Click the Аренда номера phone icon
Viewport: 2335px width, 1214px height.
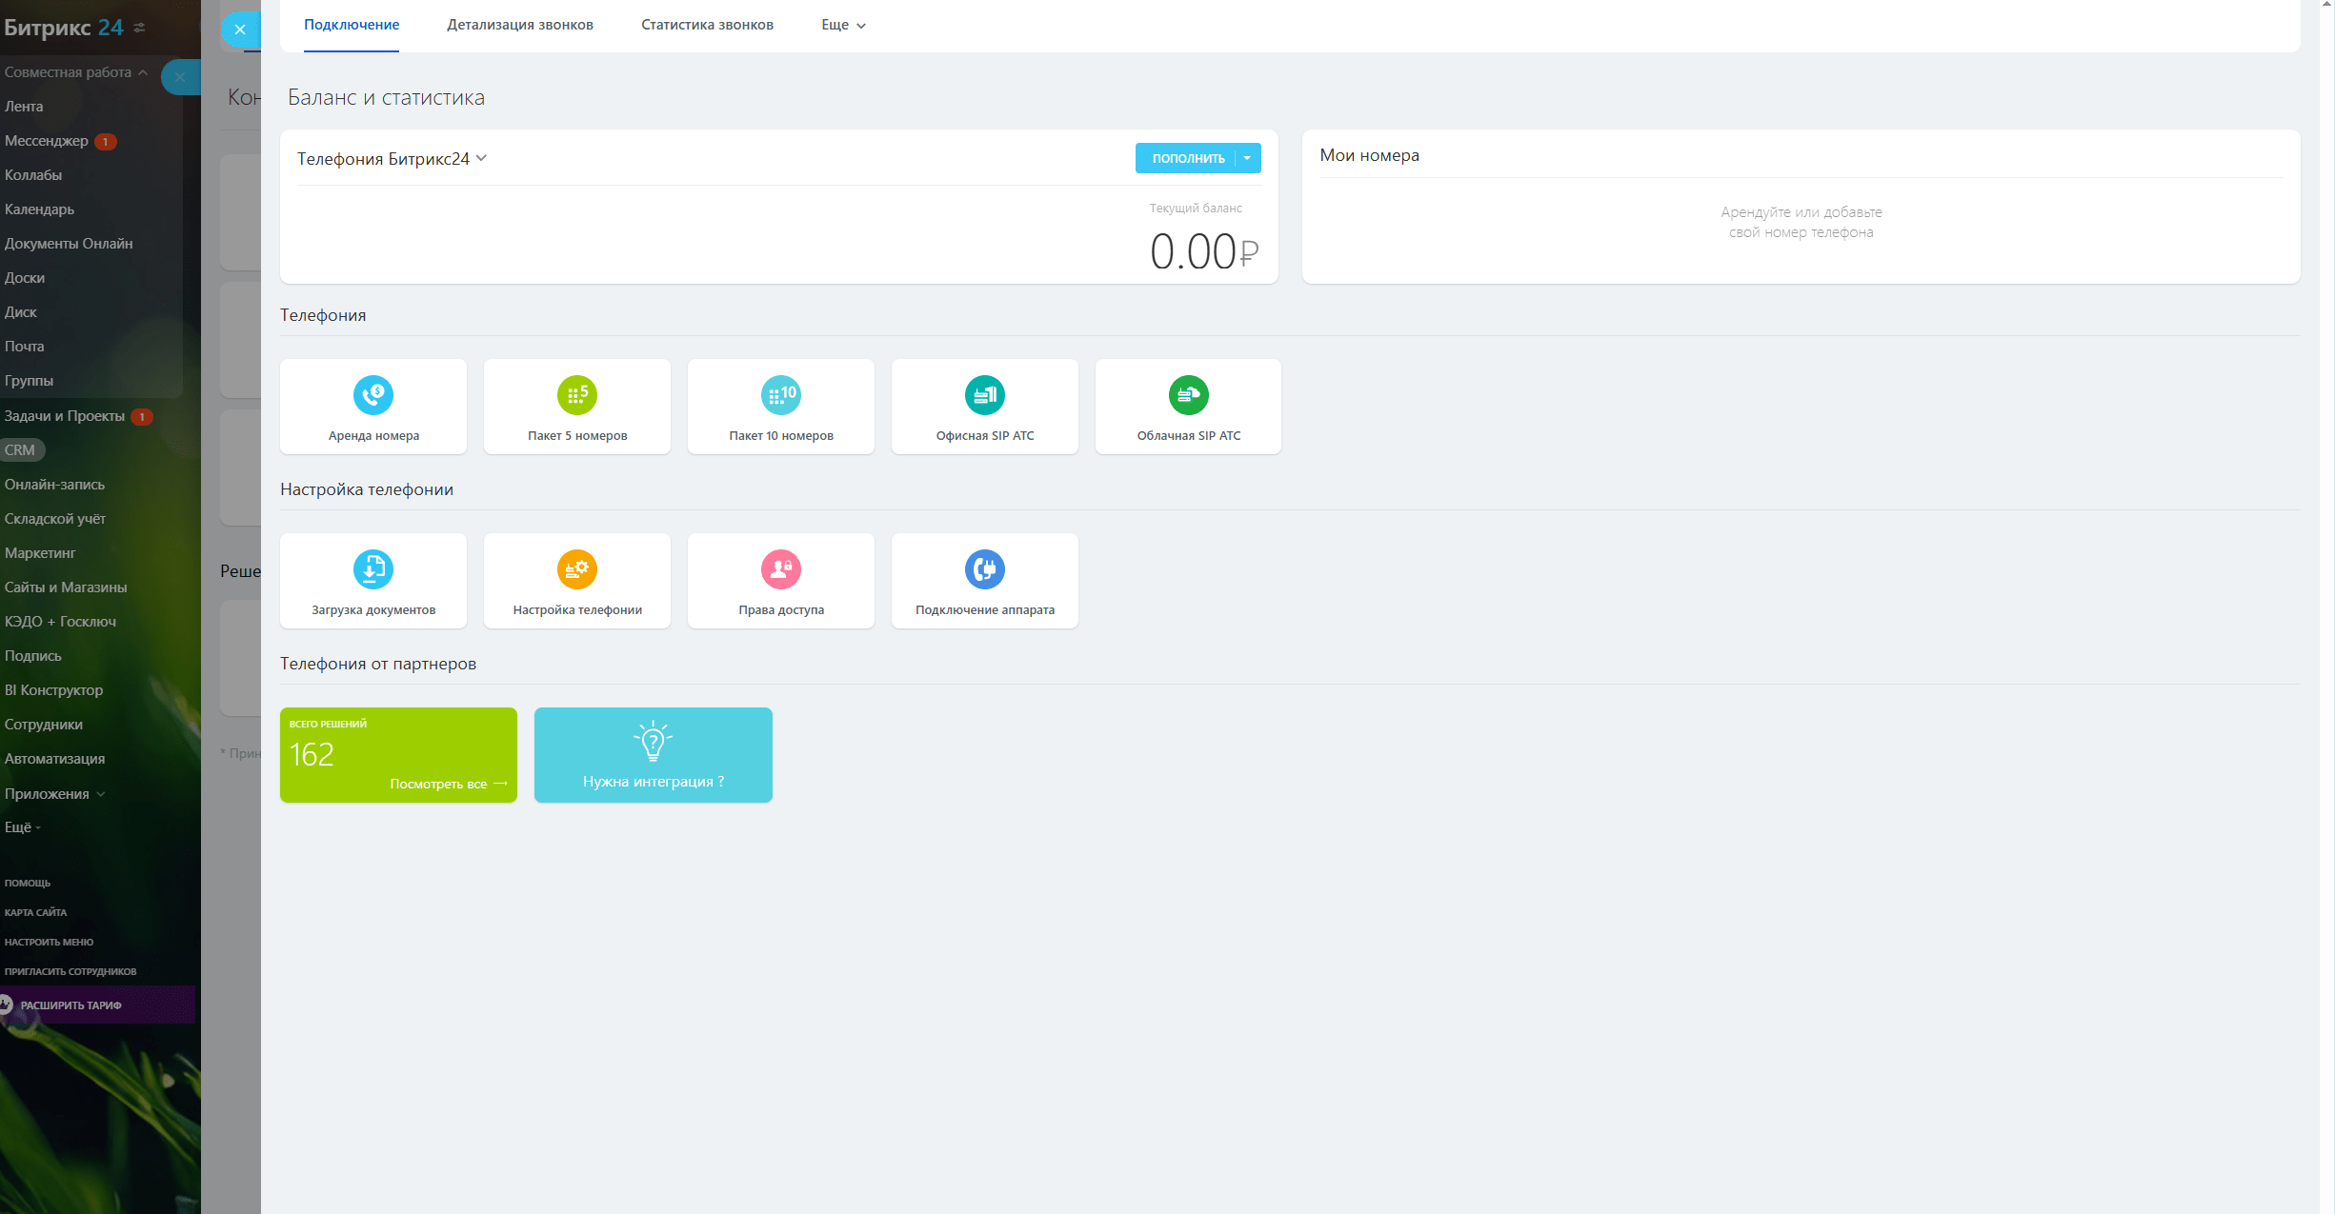(373, 394)
